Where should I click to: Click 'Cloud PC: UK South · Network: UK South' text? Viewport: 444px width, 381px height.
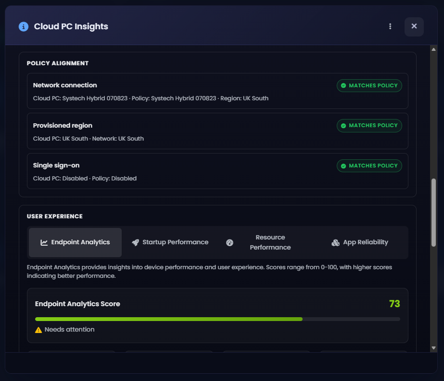(89, 139)
